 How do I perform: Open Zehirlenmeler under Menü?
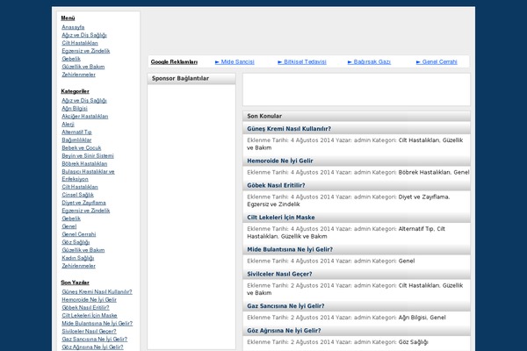(79, 75)
